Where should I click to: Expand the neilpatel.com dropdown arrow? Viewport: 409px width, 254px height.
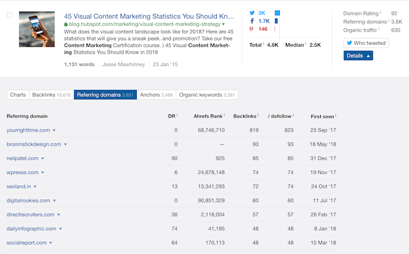tap(43, 158)
